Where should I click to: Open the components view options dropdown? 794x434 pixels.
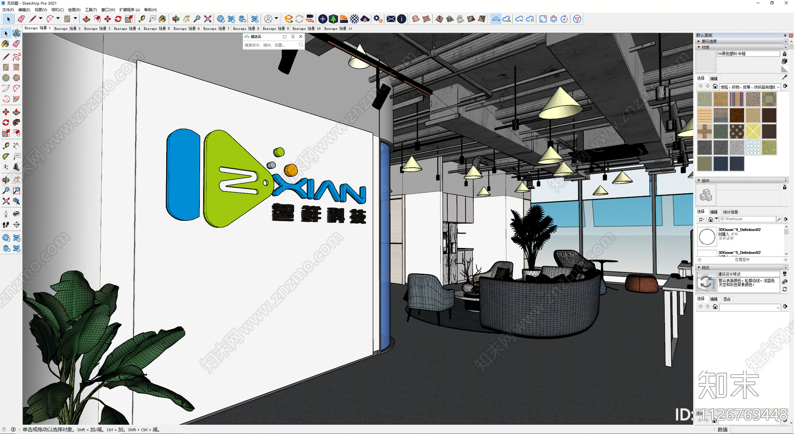701,219
